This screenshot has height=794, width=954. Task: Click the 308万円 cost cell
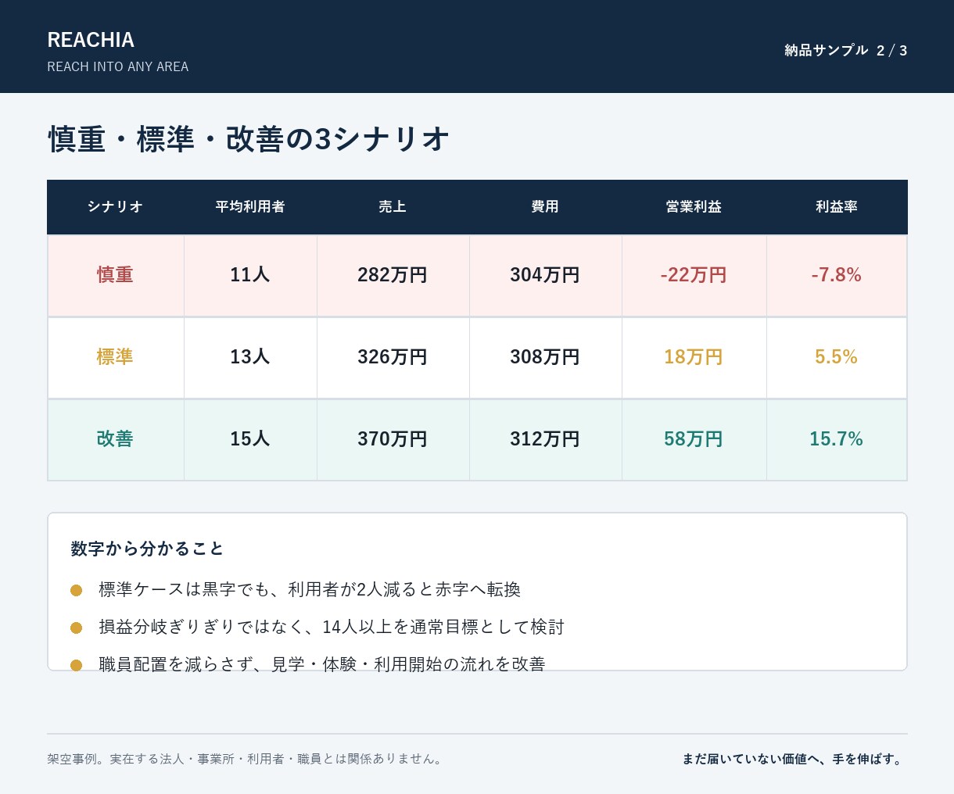(x=545, y=357)
